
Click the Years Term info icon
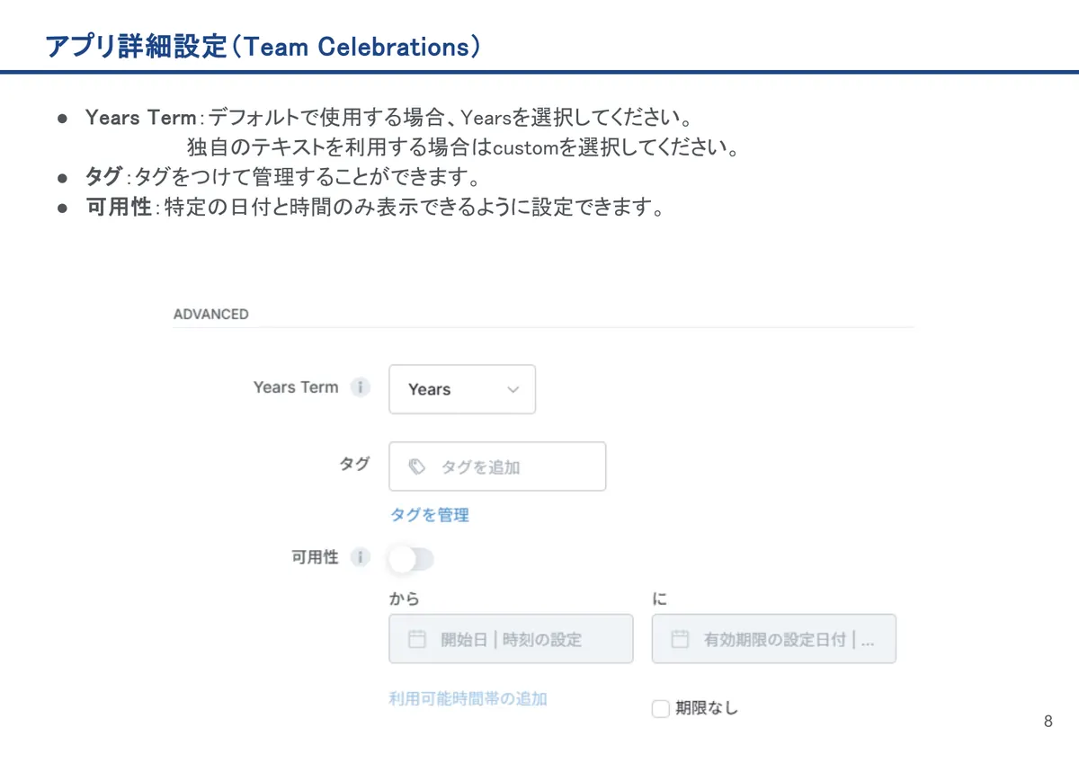pos(360,387)
